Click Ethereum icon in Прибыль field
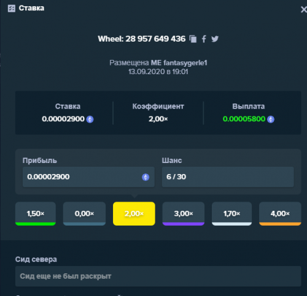The height and width of the screenshot is (296, 307). 146,177
